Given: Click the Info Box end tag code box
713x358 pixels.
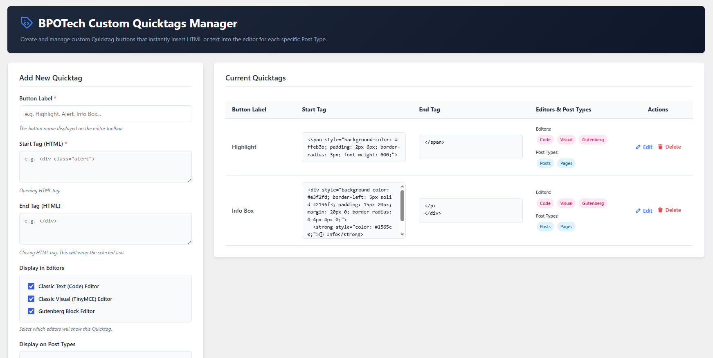Looking at the screenshot, I should click(x=471, y=211).
